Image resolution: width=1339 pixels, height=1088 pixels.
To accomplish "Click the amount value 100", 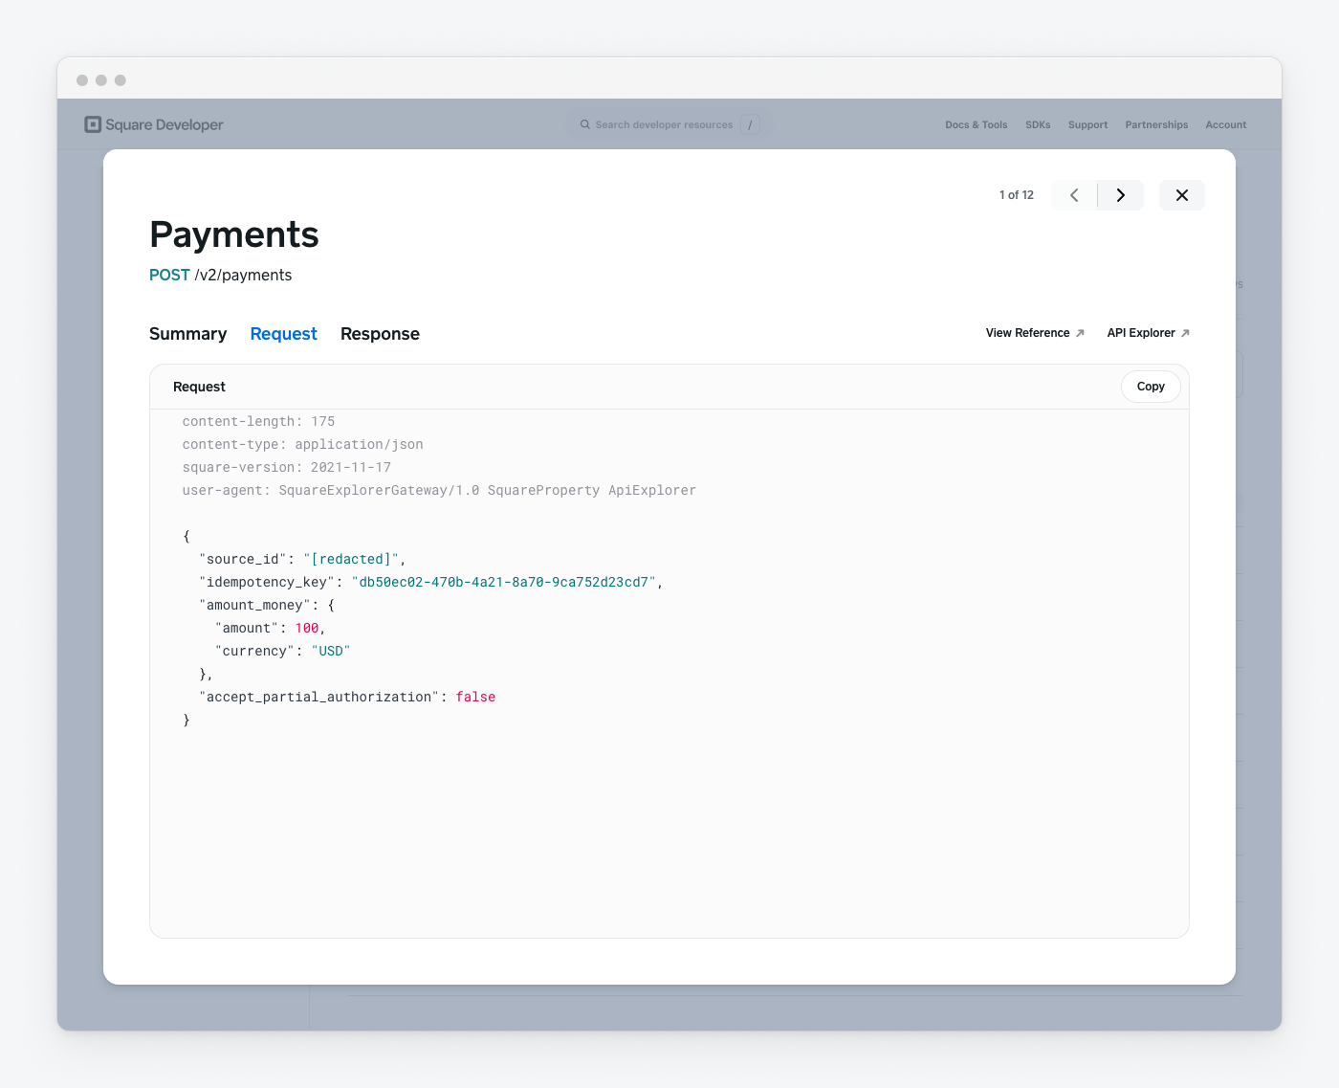I will 307,628.
